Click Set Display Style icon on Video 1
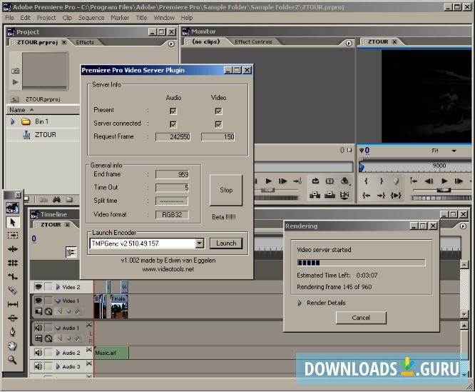Image resolution: width=475 pixels, height=392 pixels. pos(39,311)
